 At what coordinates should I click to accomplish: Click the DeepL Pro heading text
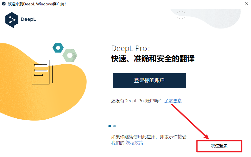pyautogui.click(x=130, y=48)
